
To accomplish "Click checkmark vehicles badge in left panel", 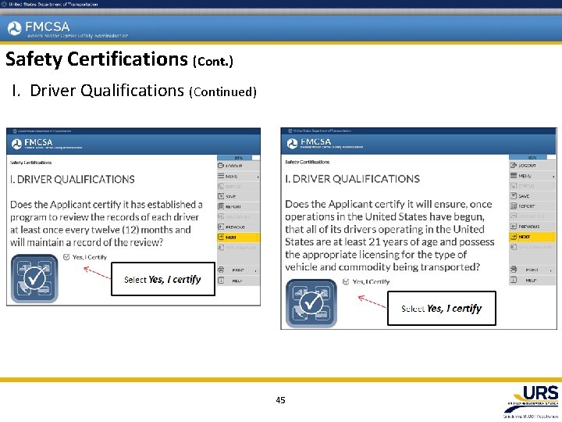I will coord(34,278).
